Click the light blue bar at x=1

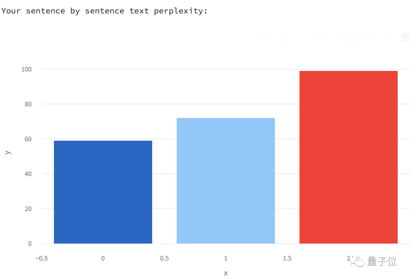[225, 181]
